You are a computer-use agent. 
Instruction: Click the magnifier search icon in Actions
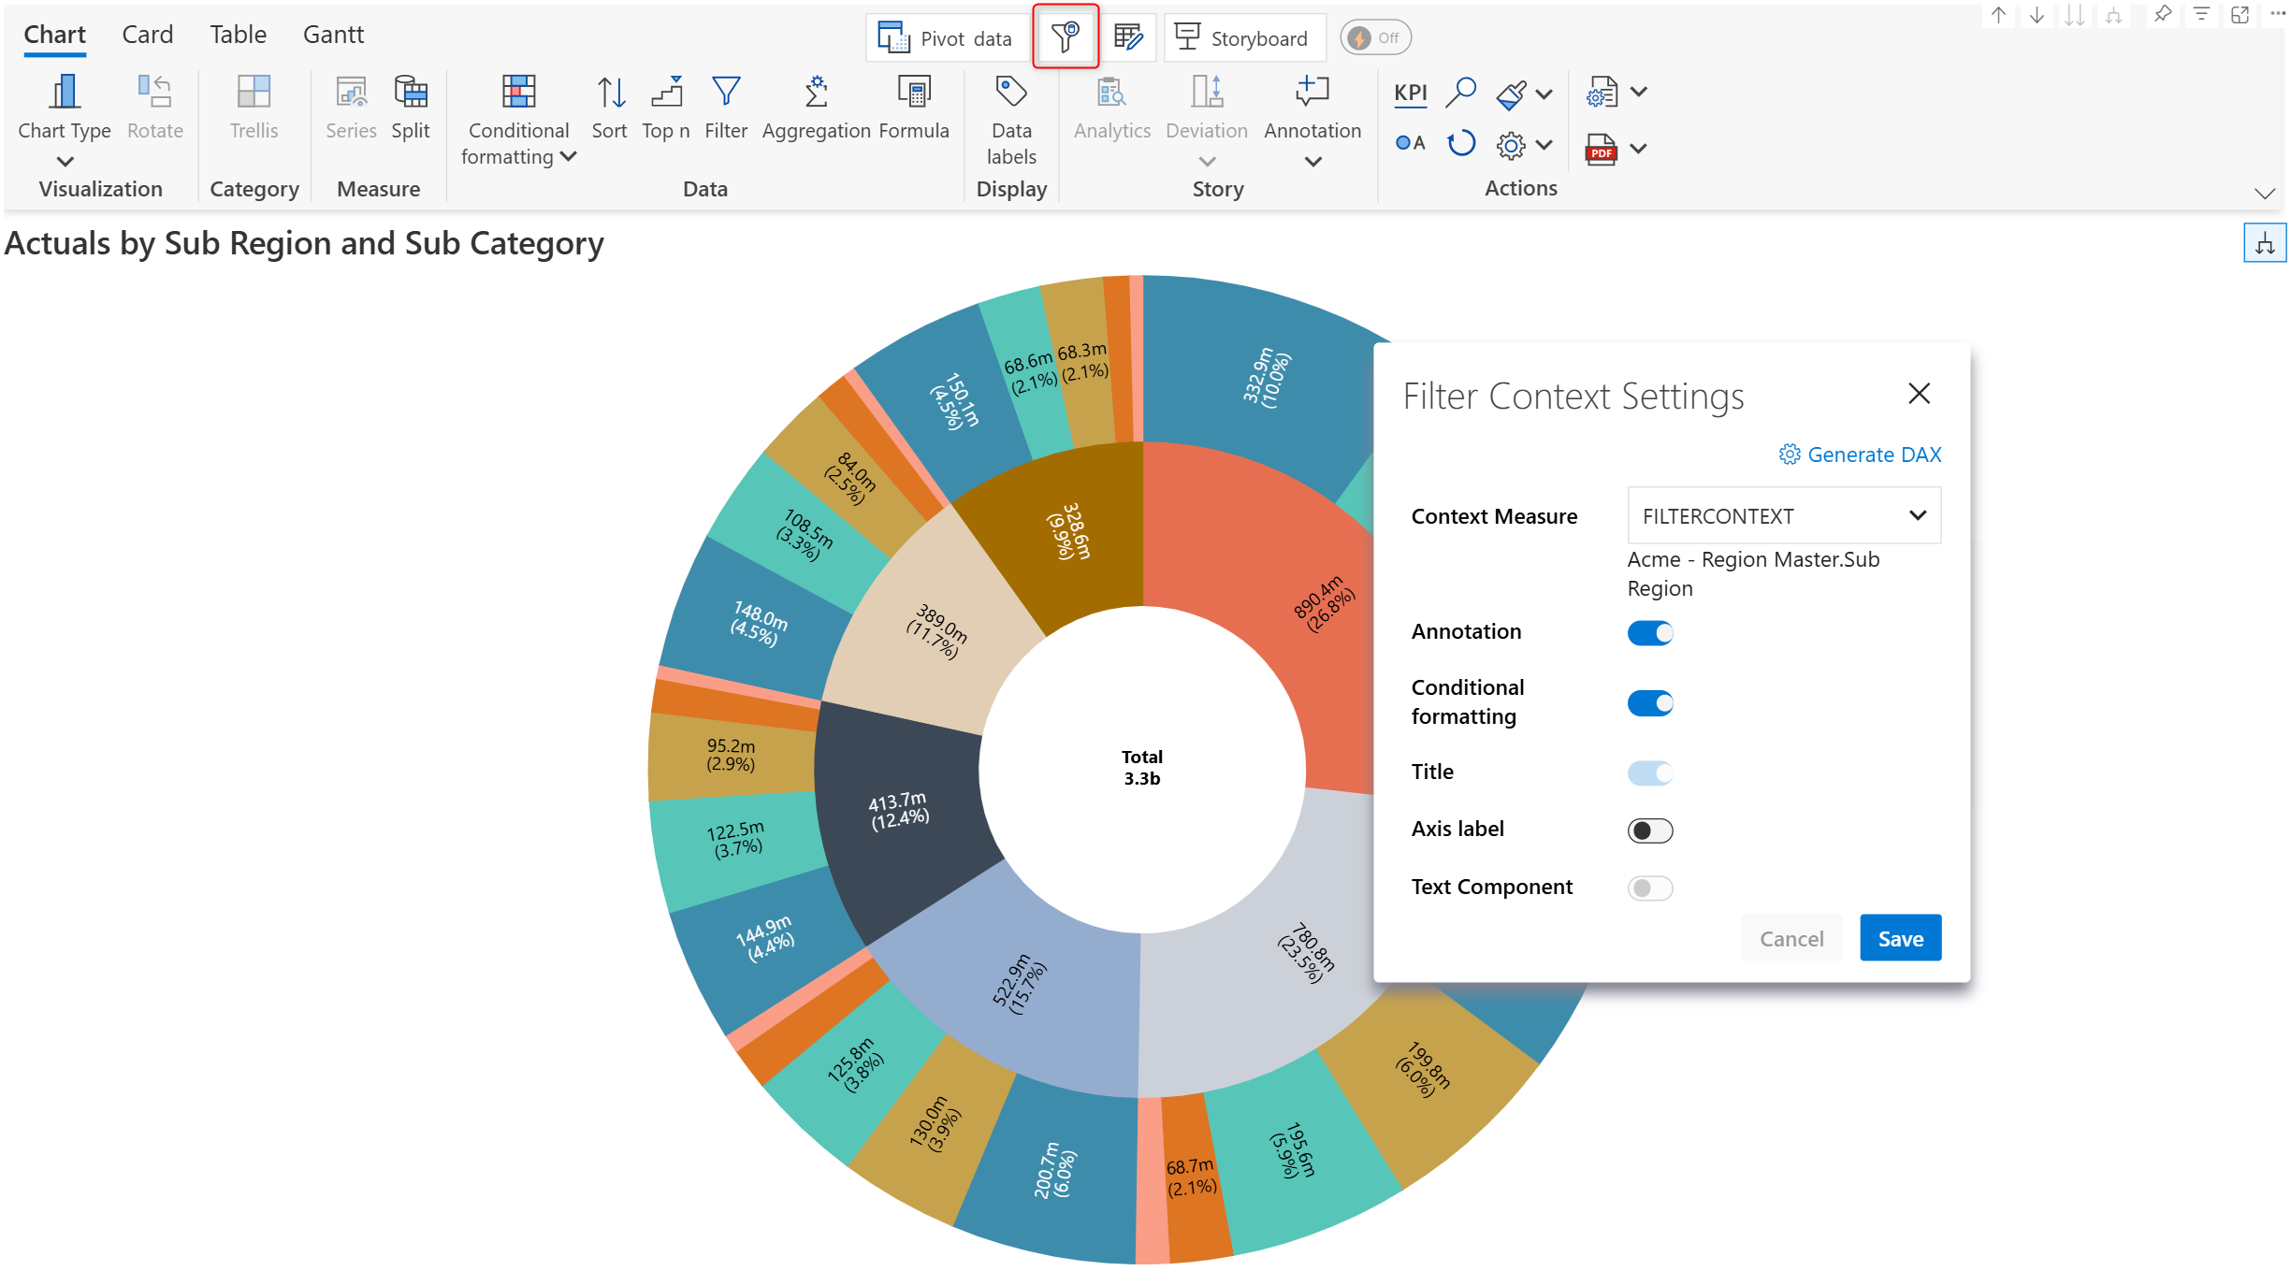point(1459,93)
